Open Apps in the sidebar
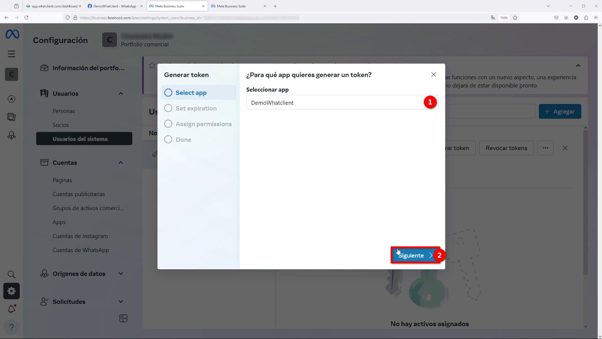This screenshot has width=602, height=339. [x=59, y=222]
